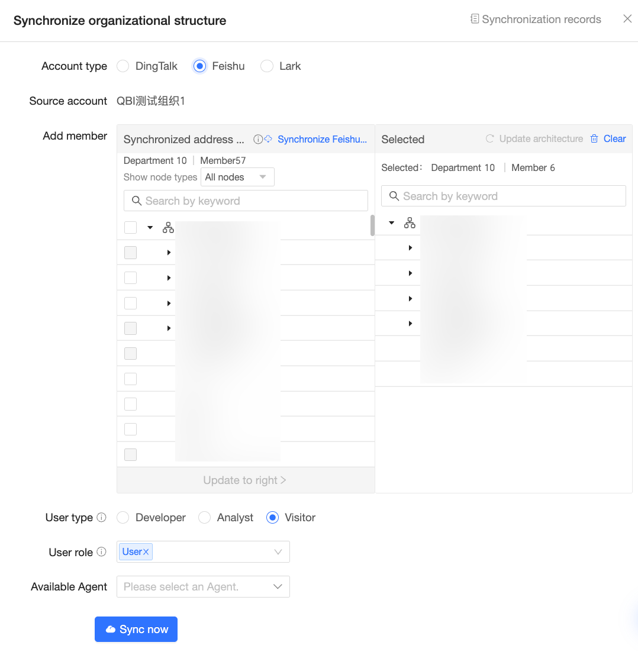Choose Analyst user type
This screenshot has height=652, width=638.
[204, 517]
